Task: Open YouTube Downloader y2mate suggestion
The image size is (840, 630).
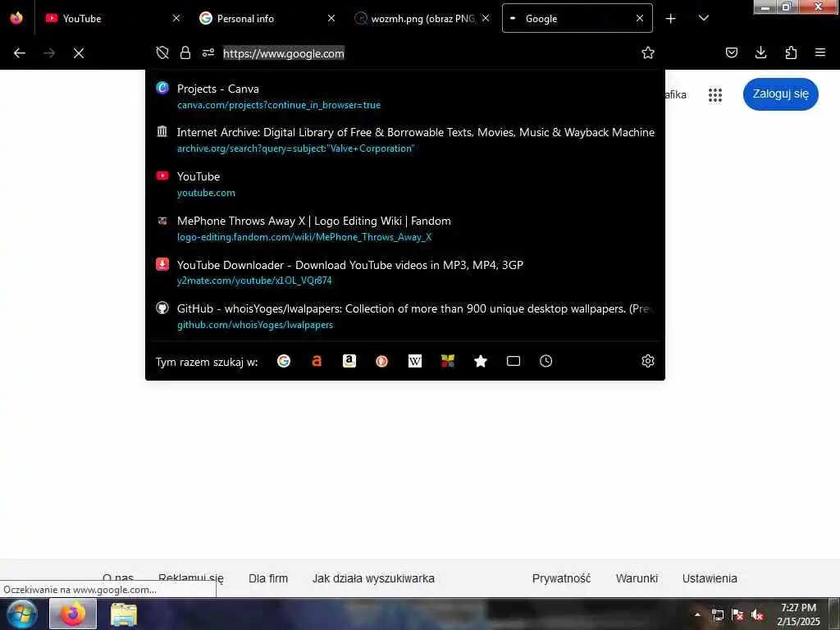Action: (405, 272)
